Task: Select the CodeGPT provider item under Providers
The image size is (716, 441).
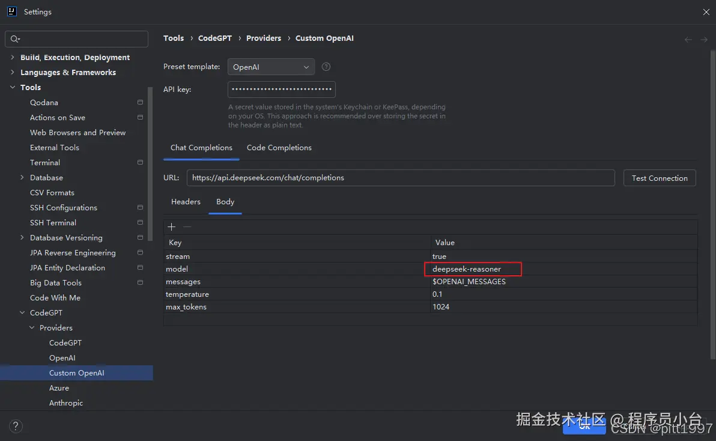Action: click(x=65, y=343)
